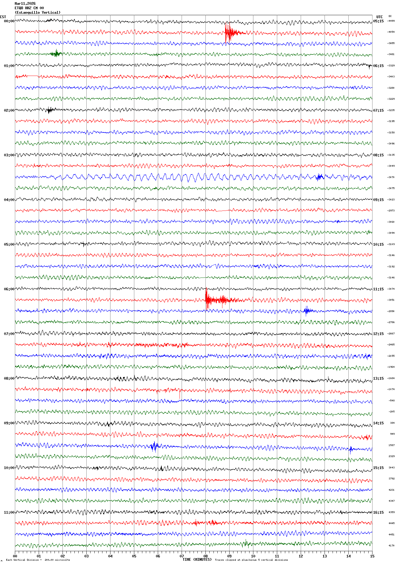Click the ETQO HHZ CM 00 station header
This screenshot has width=396, height=564.
[x=29, y=8]
